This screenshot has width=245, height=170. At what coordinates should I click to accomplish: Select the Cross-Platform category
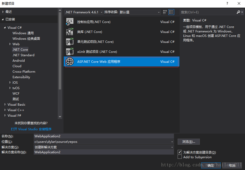24,71
